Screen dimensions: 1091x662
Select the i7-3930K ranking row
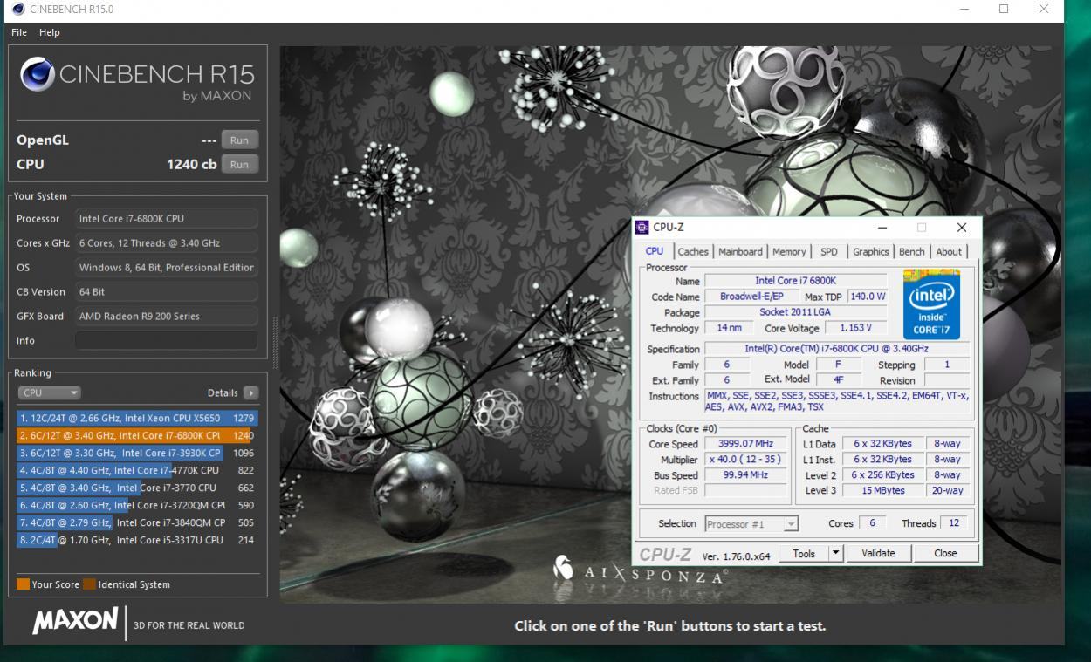point(137,454)
